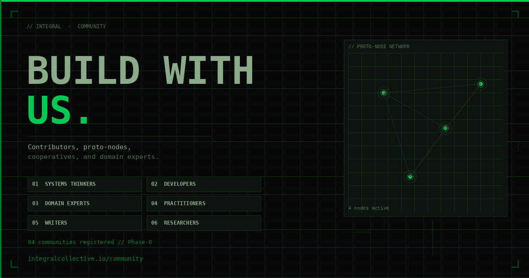Click "cooperatives, and domain experts." text
The height and width of the screenshot is (278, 529).
pyautogui.click(x=93, y=157)
